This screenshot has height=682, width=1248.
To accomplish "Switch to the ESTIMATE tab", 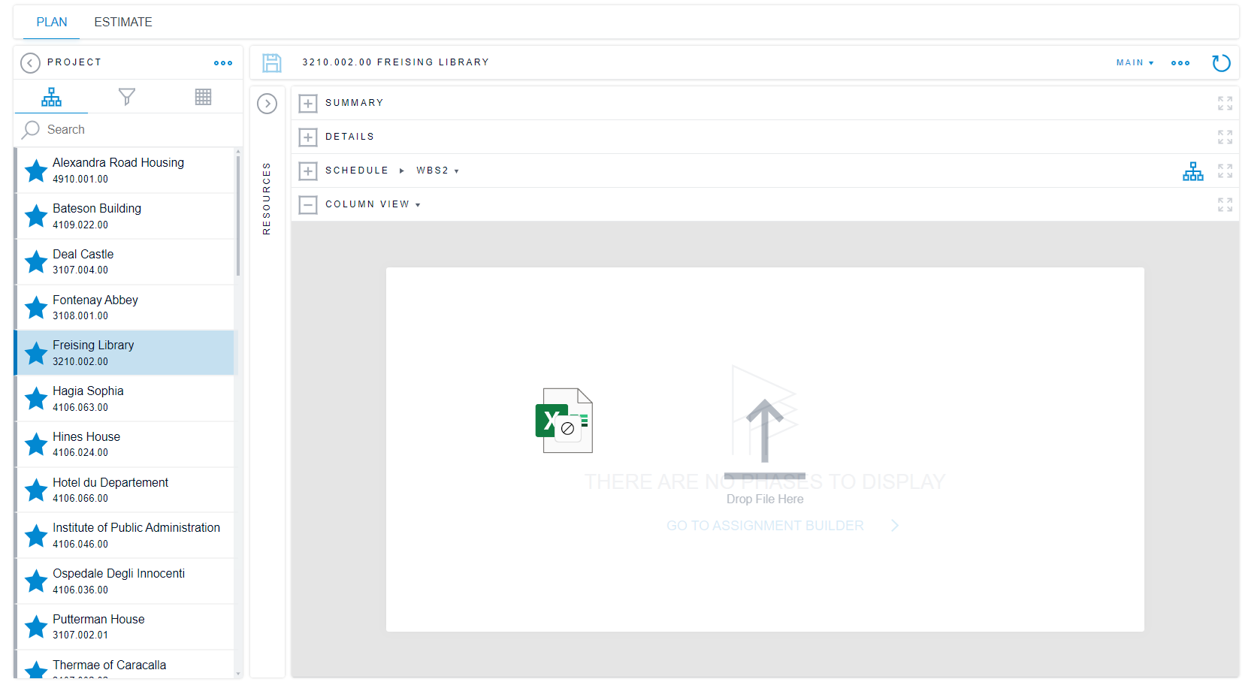I will [x=122, y=22].
